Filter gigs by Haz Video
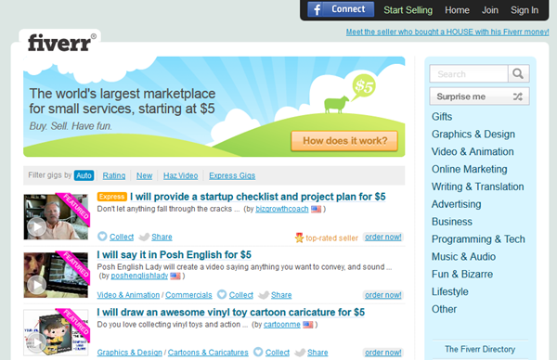Image resolution: width=557 pixels, height=360 pixels. click(x=180, y=175)
